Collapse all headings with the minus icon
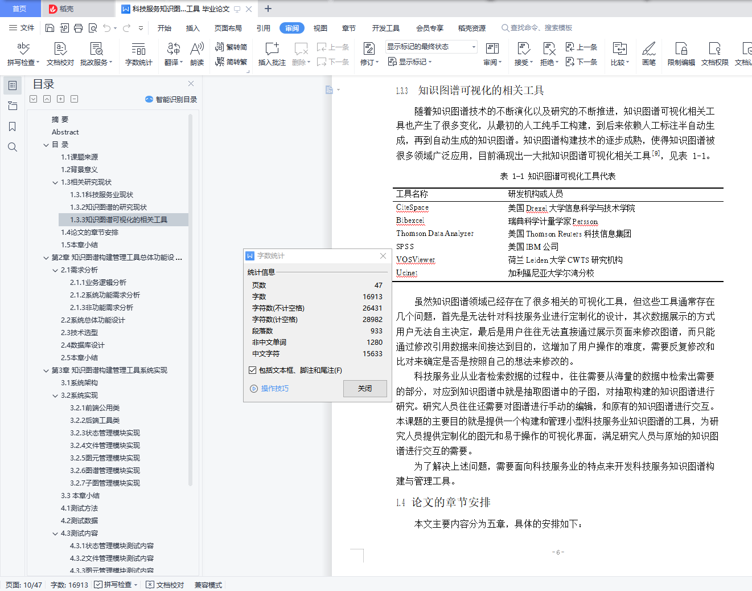752x591 pixels. tap(75, 99)
